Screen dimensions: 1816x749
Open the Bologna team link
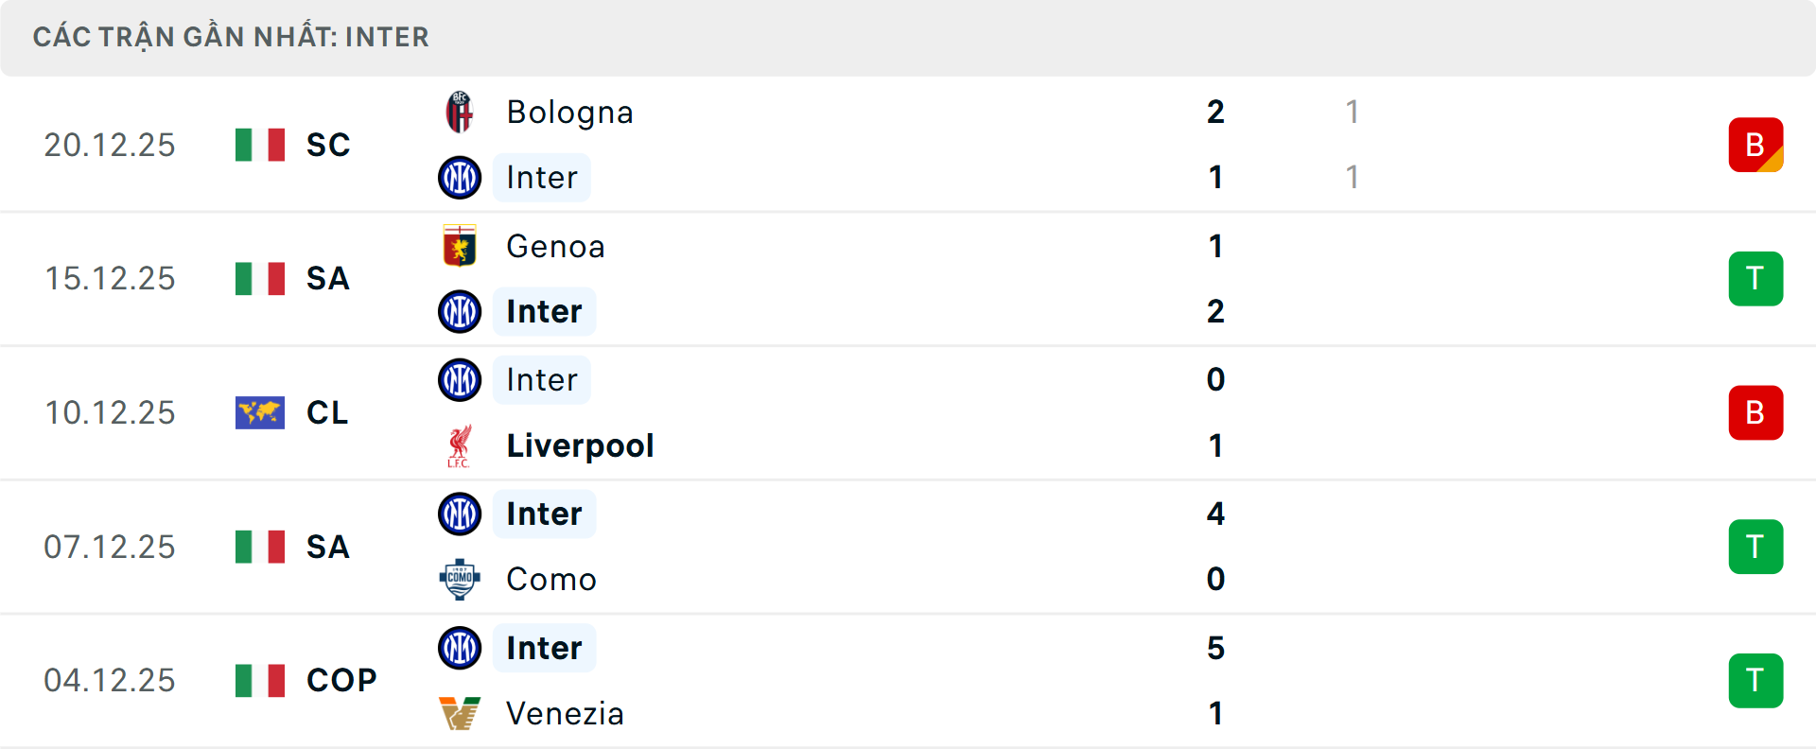point(569,113)
